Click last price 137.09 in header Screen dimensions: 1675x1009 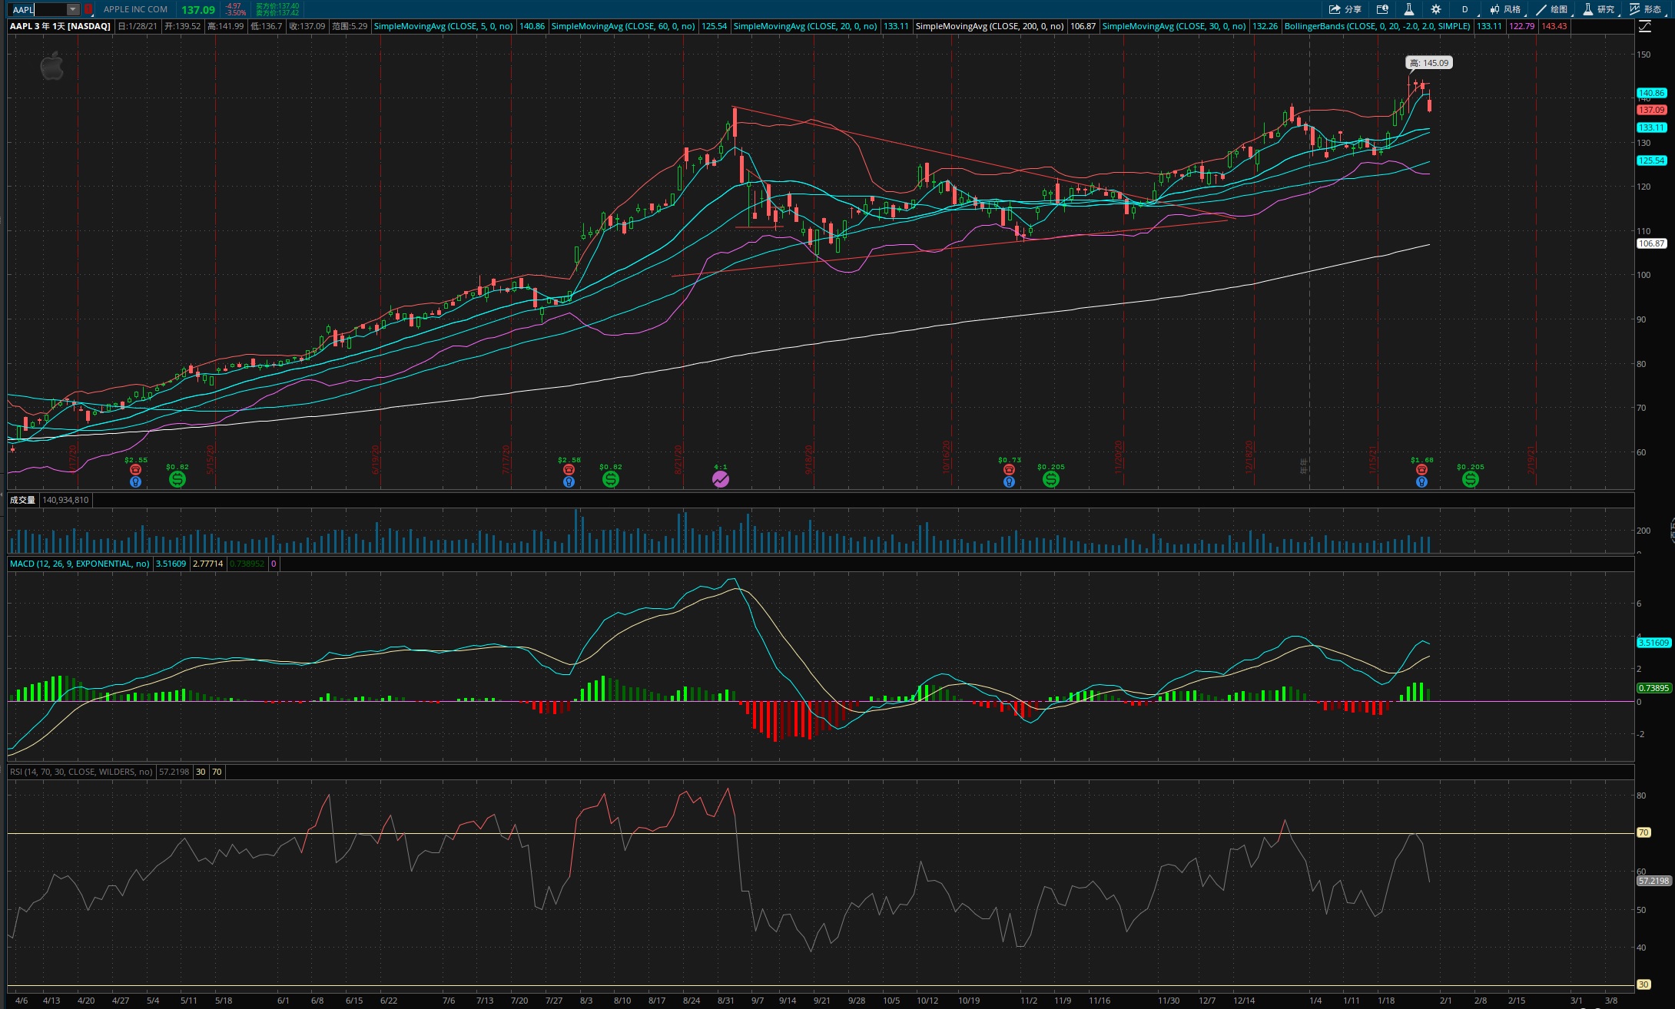pyautogui.click(x=198, y=10)
